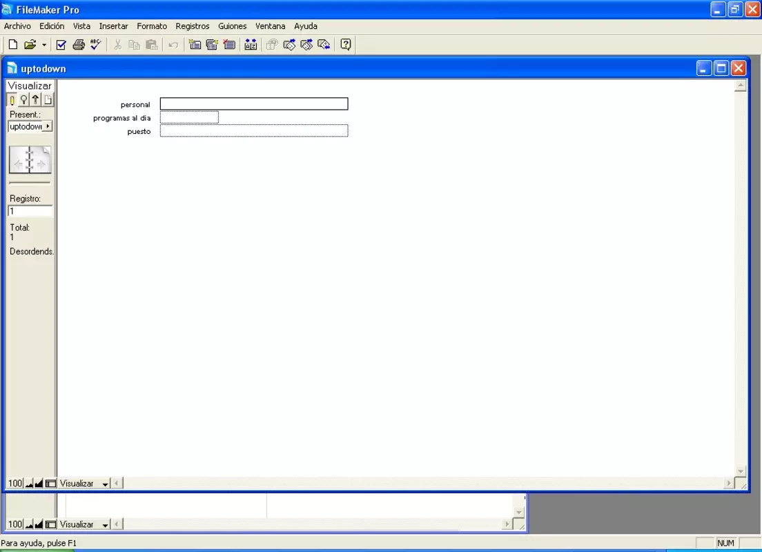Click zoom level 100 in background window

14,524
